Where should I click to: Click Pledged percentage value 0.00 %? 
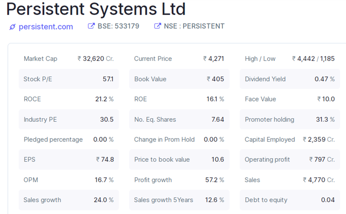(x=103, y=139)
